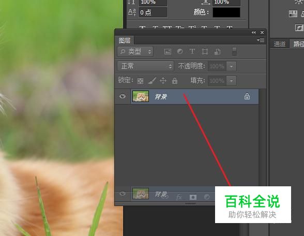Image resolution: width=304 pixels, height=236 pixels.
Task: Click the 填充 100% value field
Action: (x=217, y=81)
